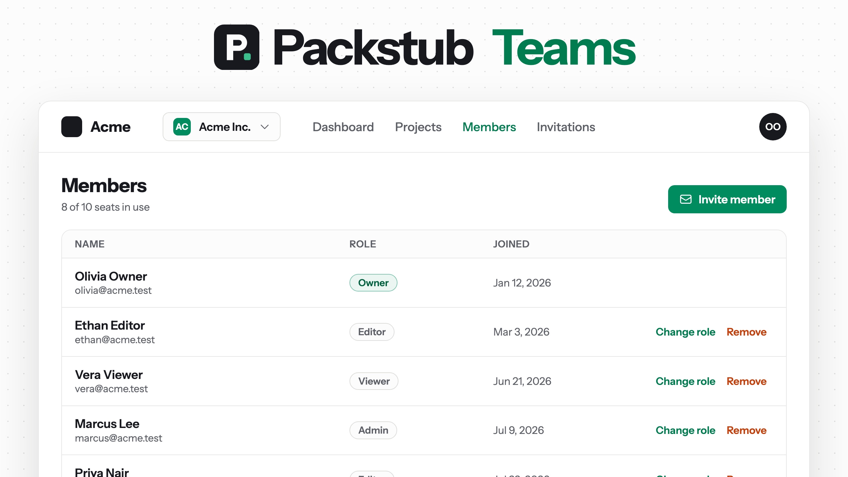Change role for Ethan Editor
Screen dimensions: 848x477
pyautogui.click(x=685, y=332)
